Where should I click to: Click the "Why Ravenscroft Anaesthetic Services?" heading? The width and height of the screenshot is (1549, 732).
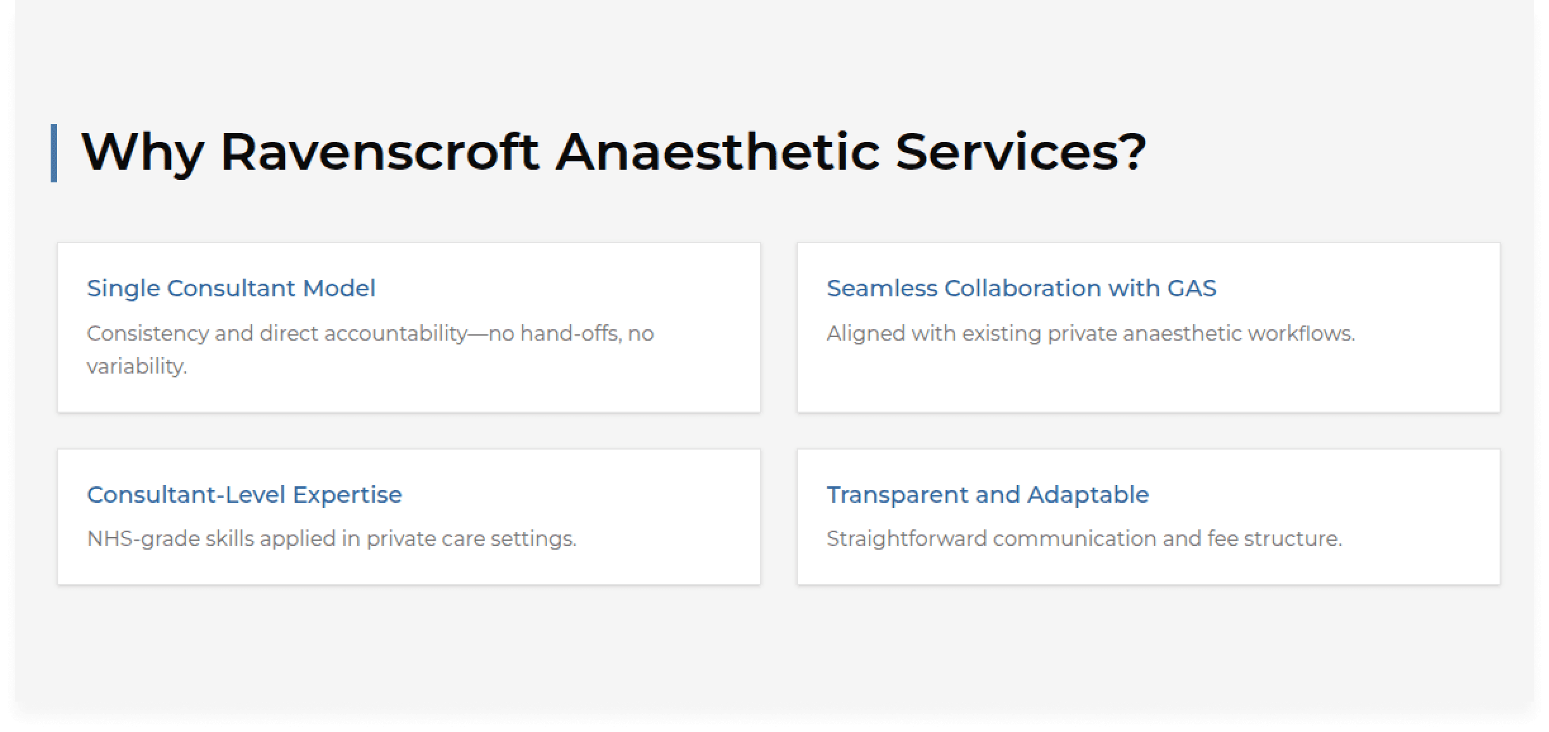[x=613, y=153]
